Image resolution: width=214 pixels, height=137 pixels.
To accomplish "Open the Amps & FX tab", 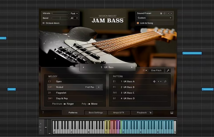I will coord(119,112).
